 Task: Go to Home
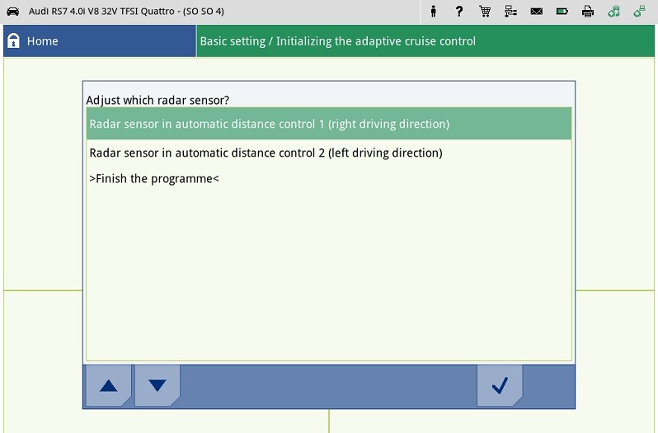click(42, 41)
